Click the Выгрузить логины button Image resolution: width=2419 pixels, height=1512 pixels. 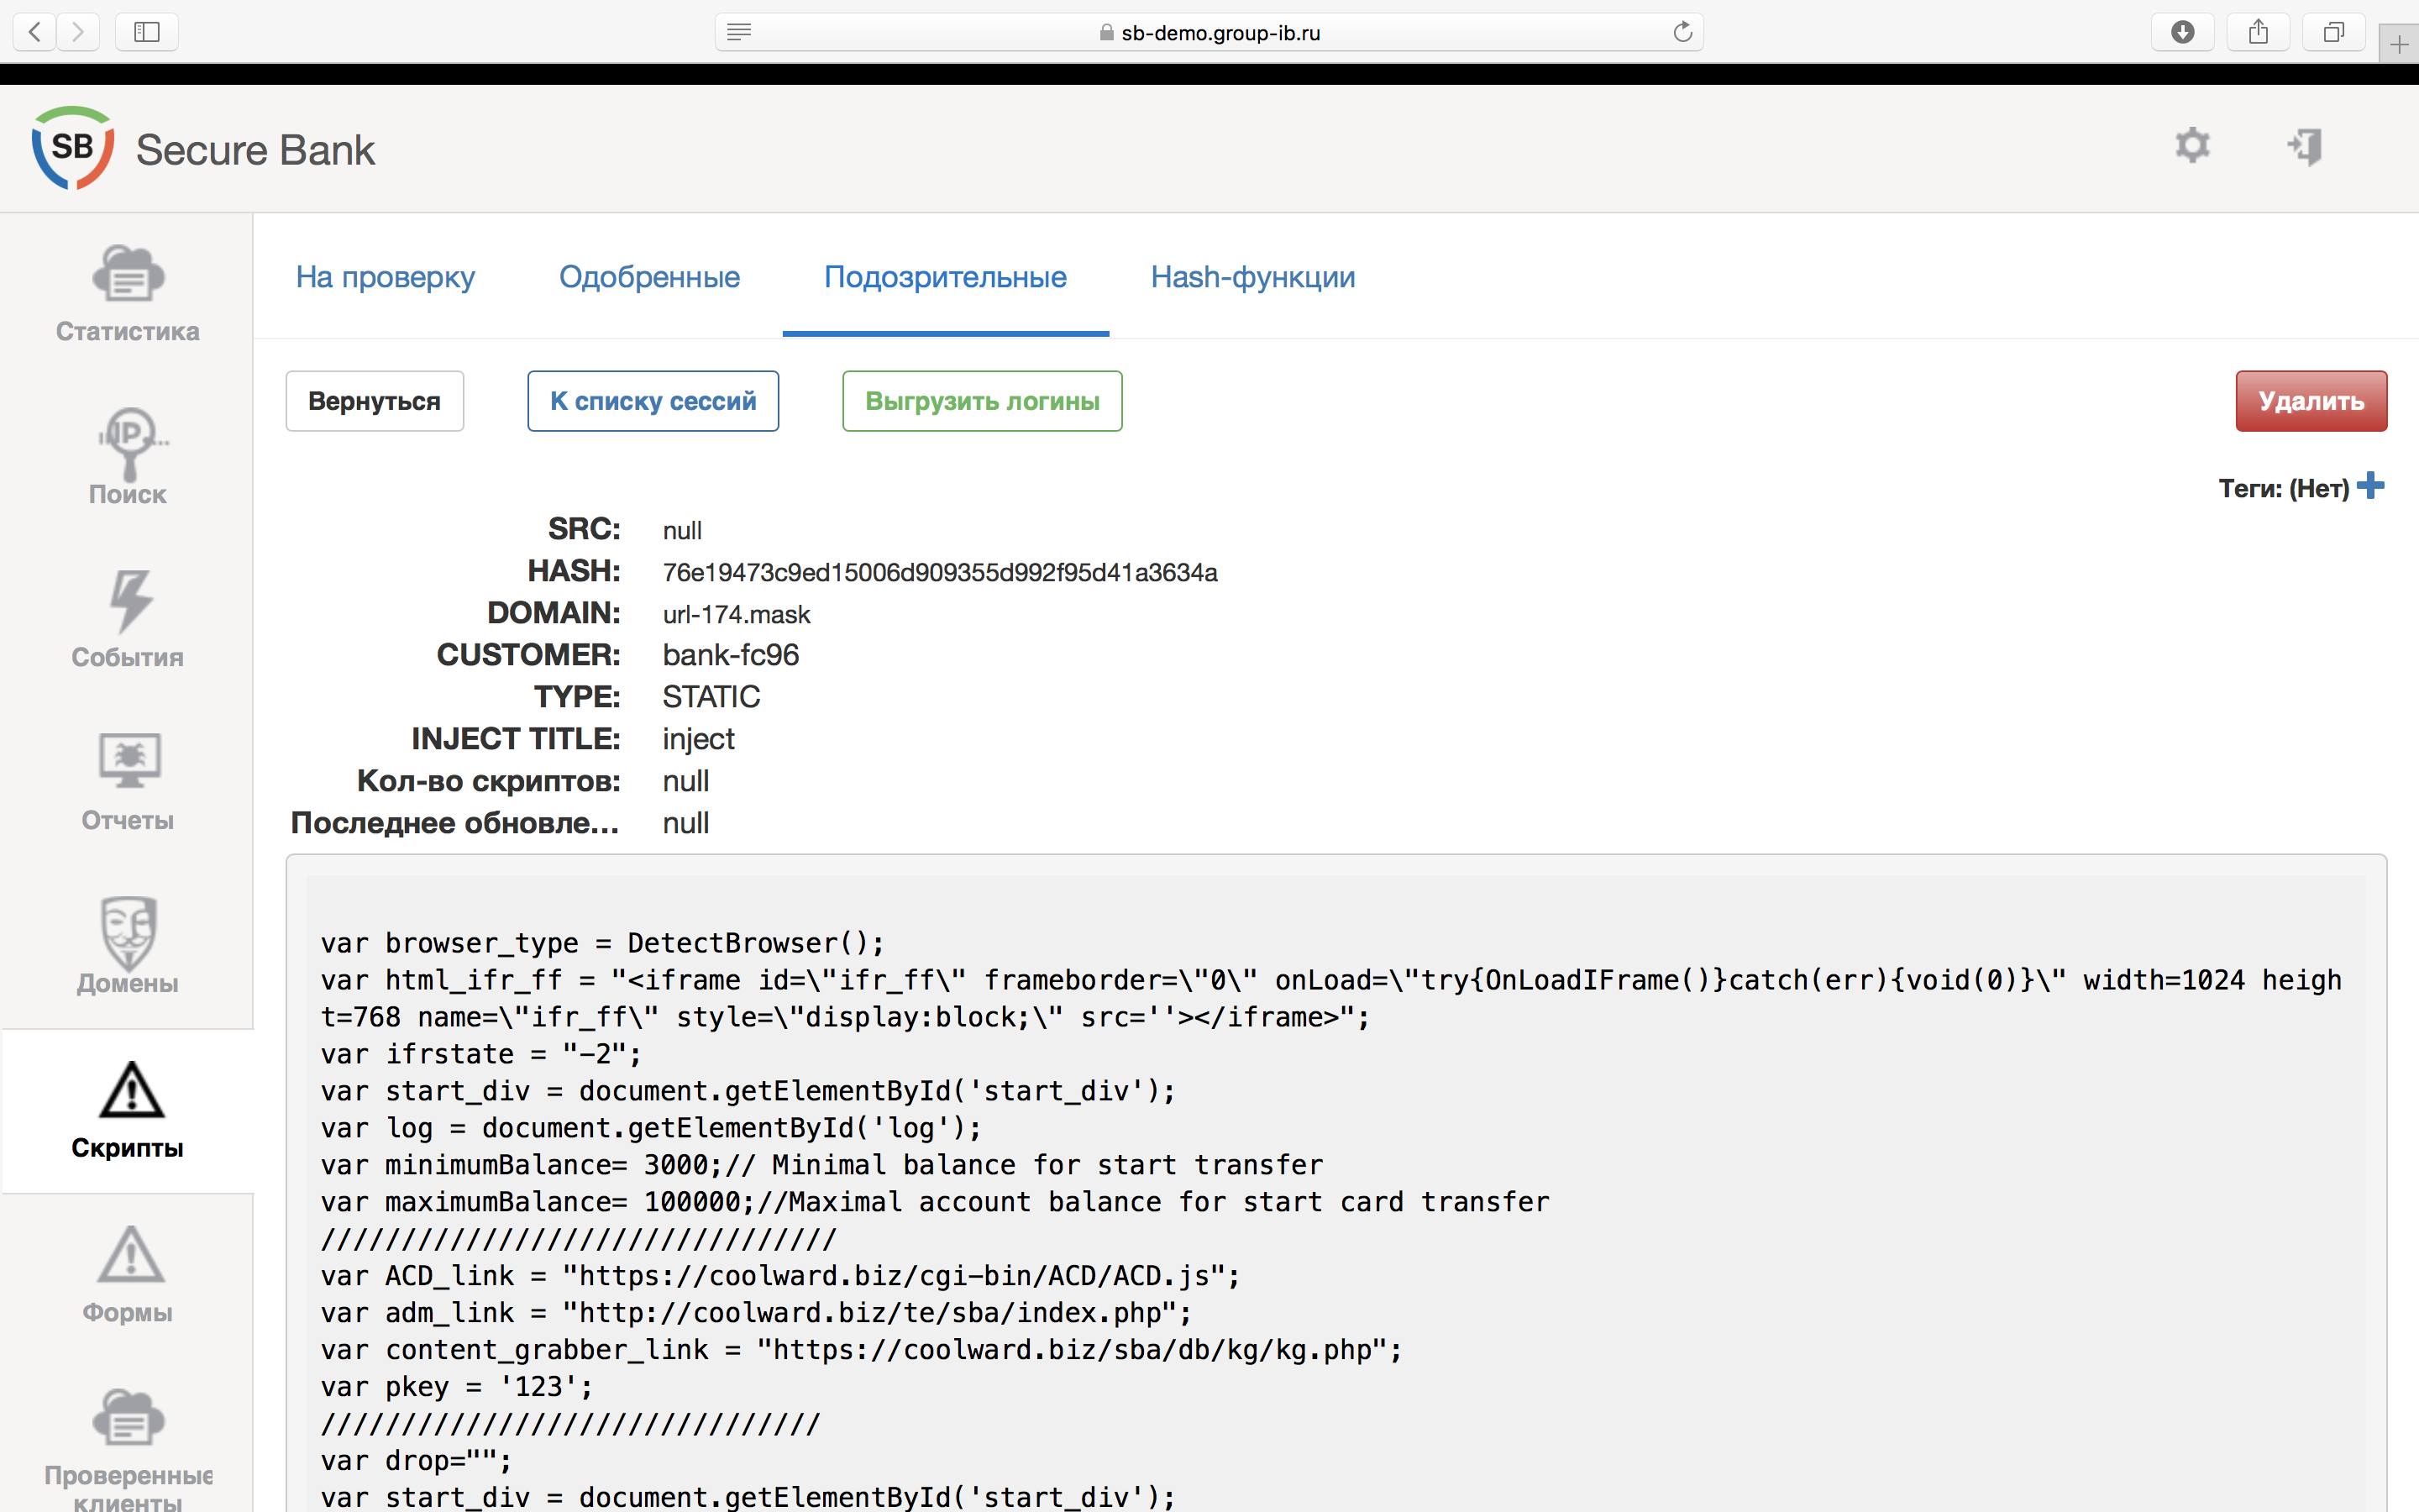pyautogui.click(x=982, y=401)
